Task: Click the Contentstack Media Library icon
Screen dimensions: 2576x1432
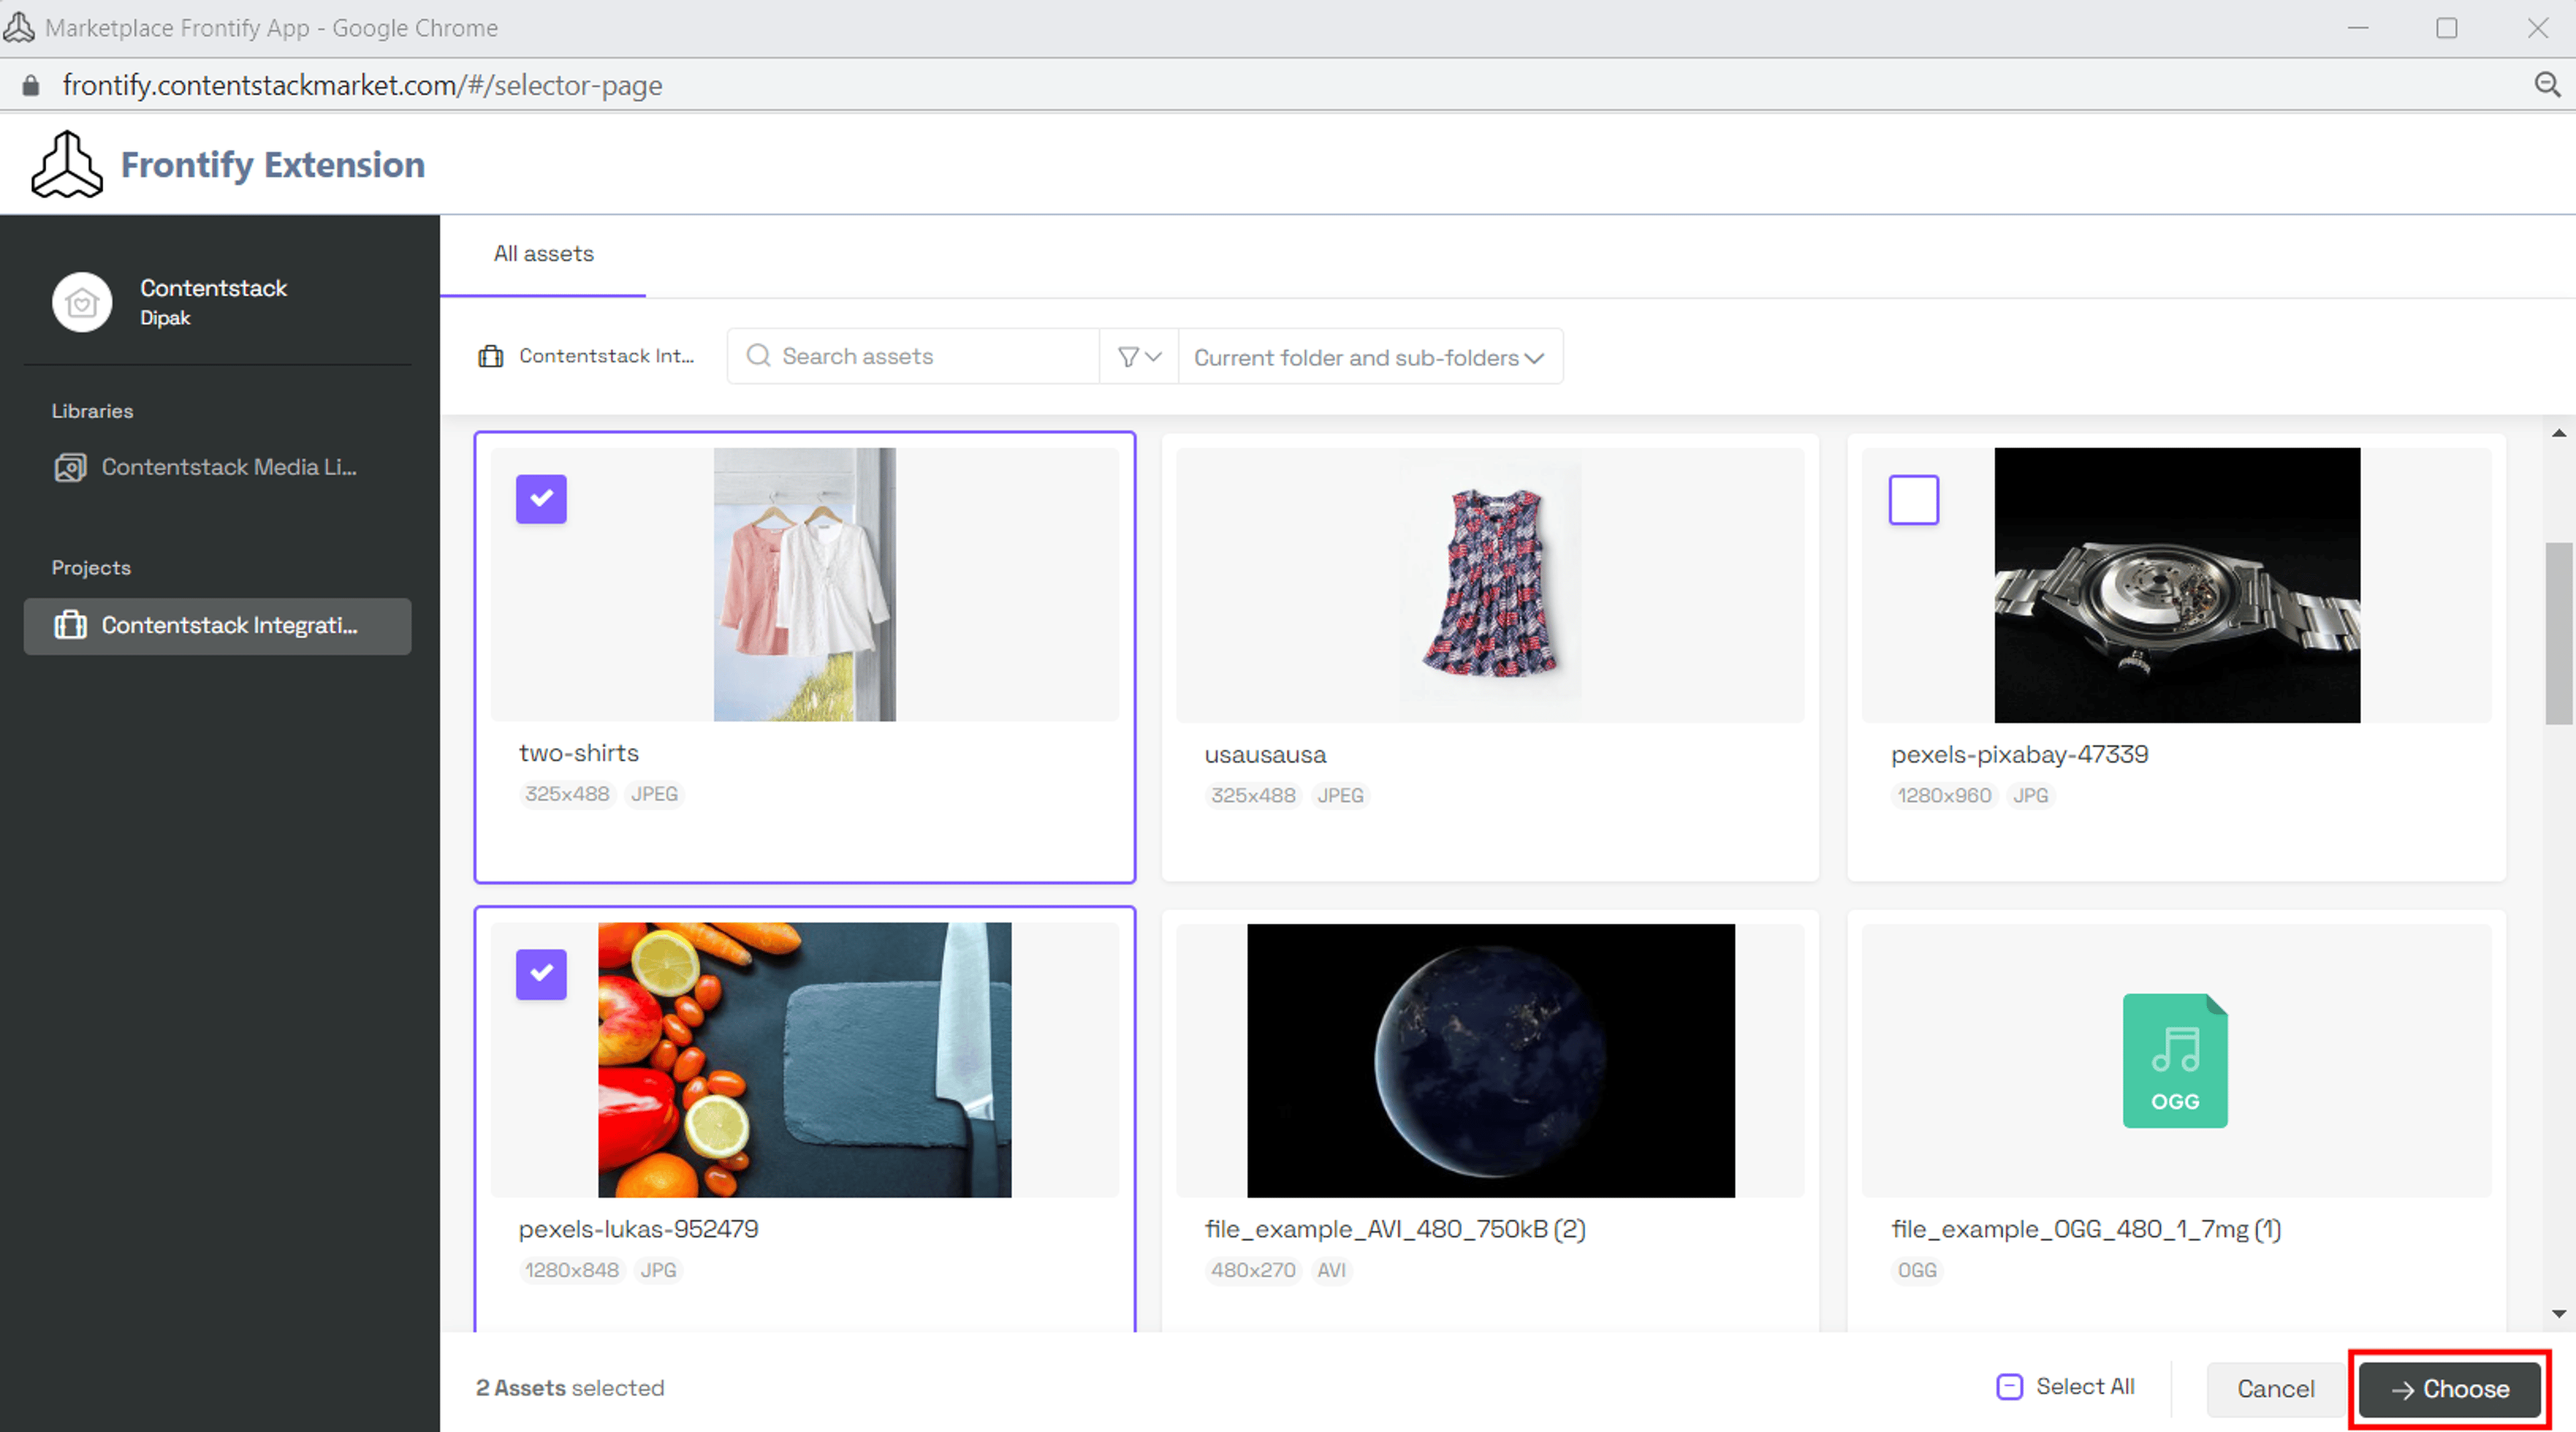Action: click(70, 467)
